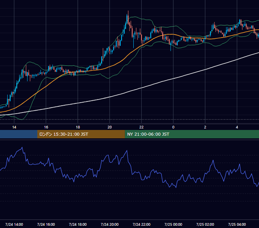Viewport: 259px width, 228px height.
Task: Click the blue session band before ロンドン
Action: (x=19, y=134)
